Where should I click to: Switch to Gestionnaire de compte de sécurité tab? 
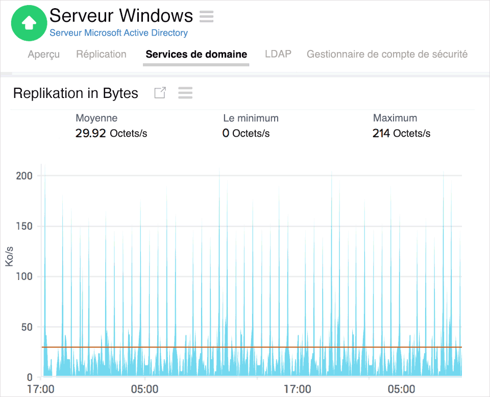387,54
